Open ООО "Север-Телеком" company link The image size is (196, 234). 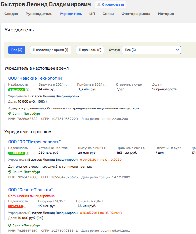click(x=30, y=189)
